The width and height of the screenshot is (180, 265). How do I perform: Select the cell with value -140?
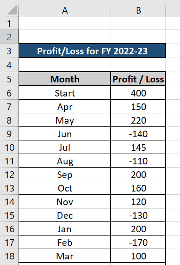tap(138, 134)
